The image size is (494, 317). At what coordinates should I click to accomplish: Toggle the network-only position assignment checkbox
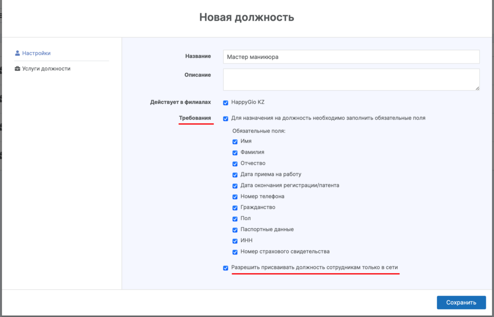pos(226,268)
